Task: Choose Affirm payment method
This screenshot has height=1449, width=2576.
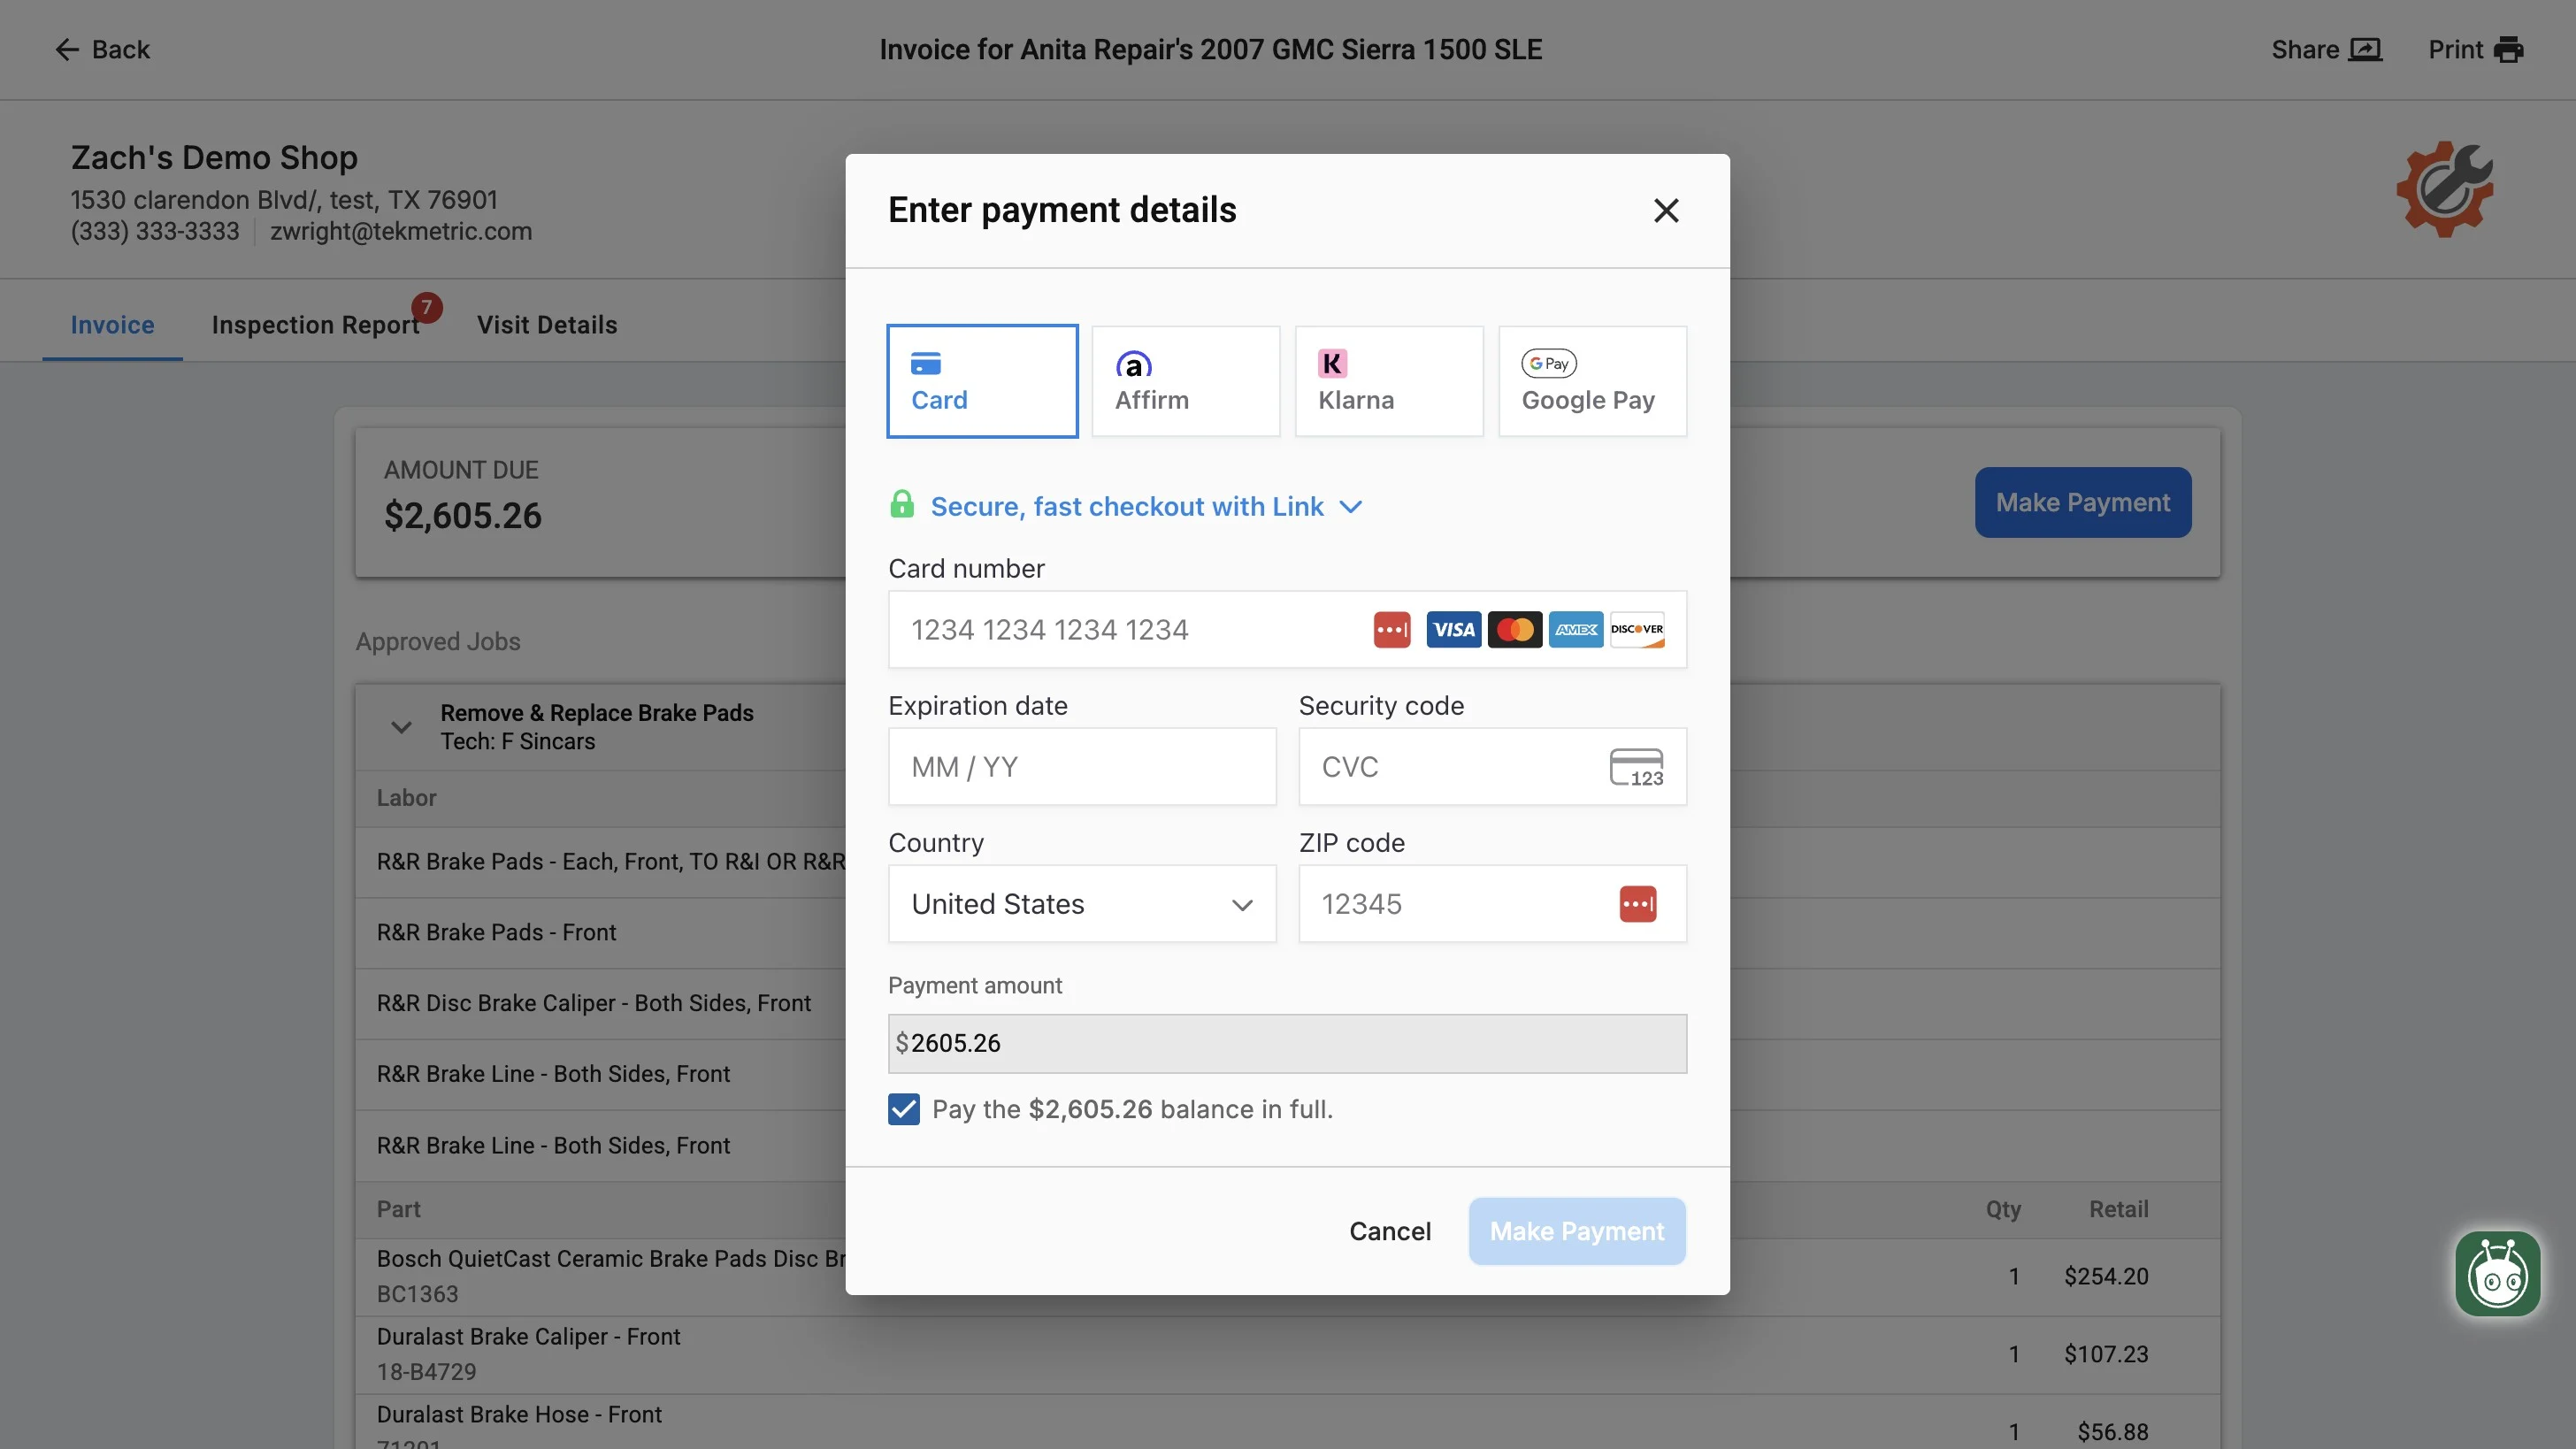Action: pyautogui.click(x=1185, y=381)
